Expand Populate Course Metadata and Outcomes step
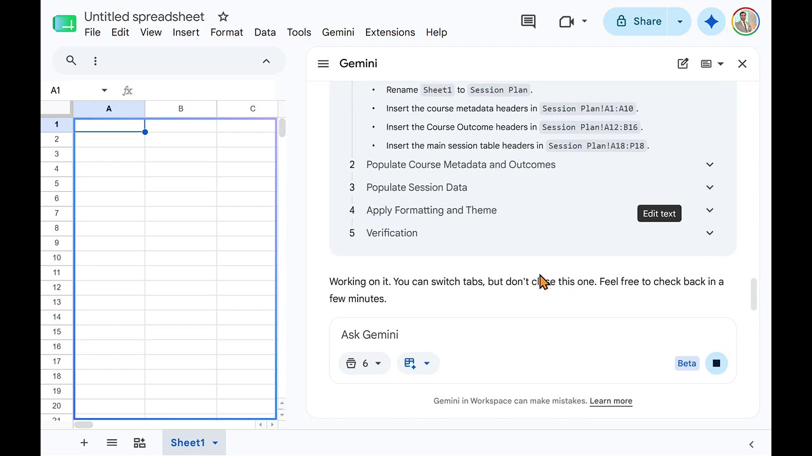This screenshot has width=812, height=456. click(x=710, y=165)
